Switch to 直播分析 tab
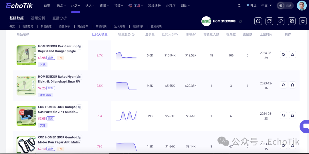This screenshot has width=309, height=154. [60, 18]
